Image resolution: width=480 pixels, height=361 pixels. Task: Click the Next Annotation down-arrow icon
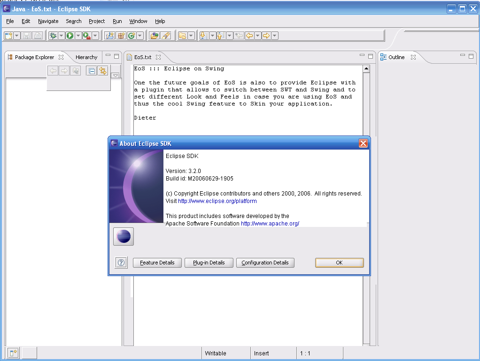(203, 36)
